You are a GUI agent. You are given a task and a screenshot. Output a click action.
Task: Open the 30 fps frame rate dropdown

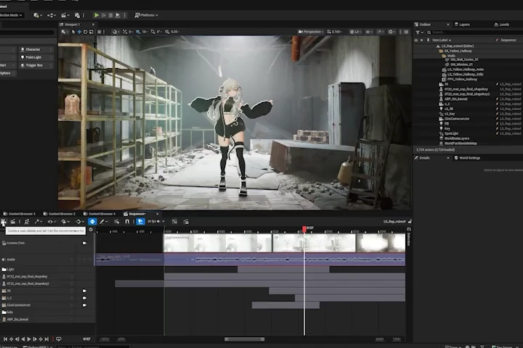[x=156, y=221]
